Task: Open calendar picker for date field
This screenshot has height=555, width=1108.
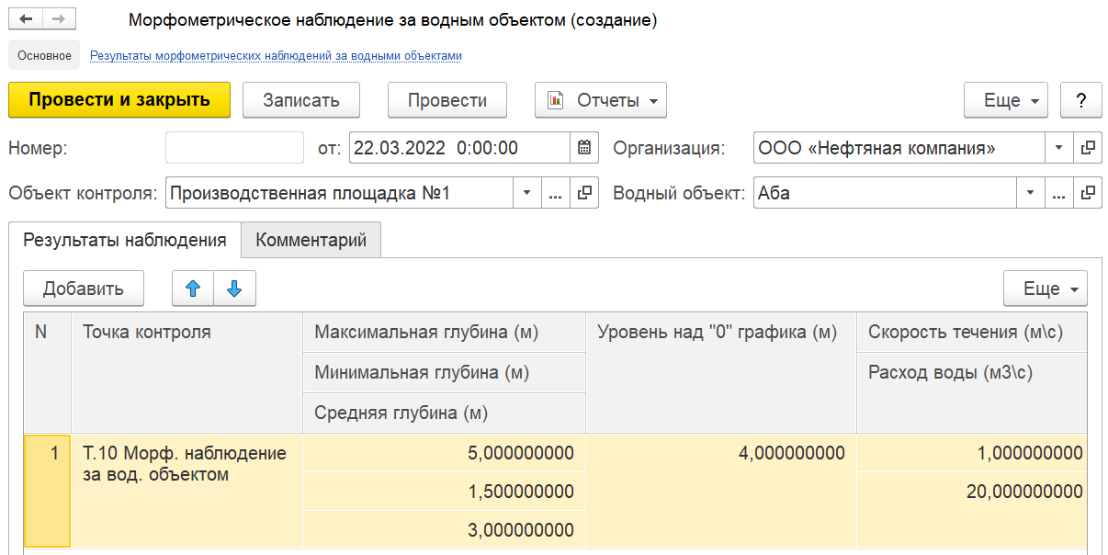Action: click(584, 148)
